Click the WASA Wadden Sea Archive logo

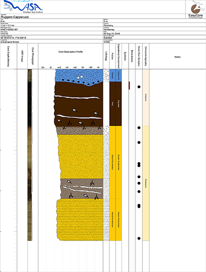pos(23,7)
